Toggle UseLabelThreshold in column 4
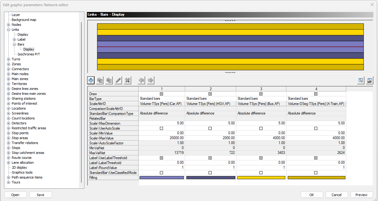378x201 pixels. click(x=316, y=158)
